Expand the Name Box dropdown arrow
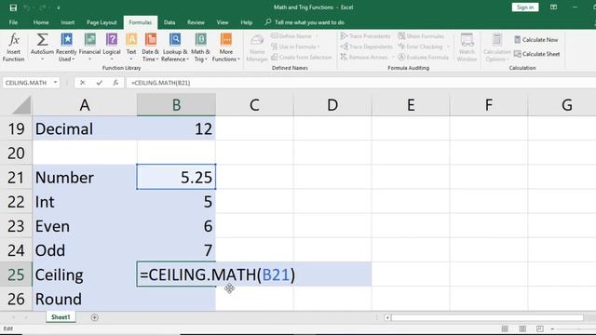This screenshot has height=335, width=596. click(x=56, y=83)
